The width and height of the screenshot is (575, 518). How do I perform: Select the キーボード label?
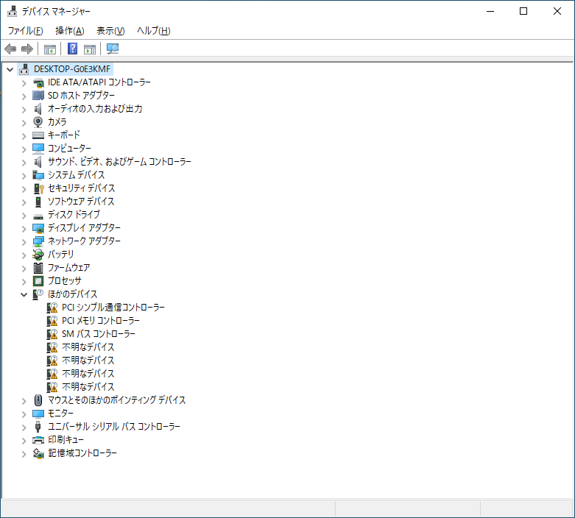click(64, 135)
